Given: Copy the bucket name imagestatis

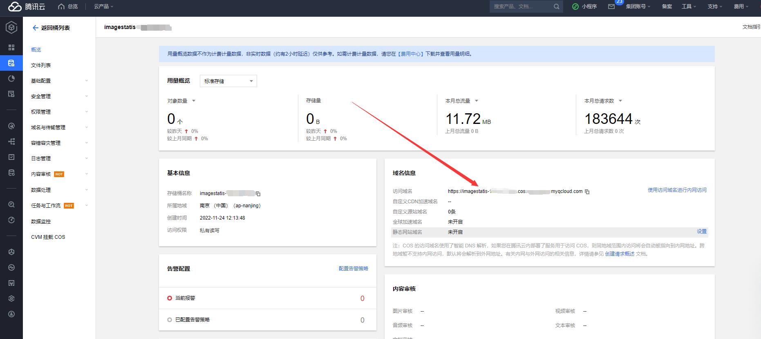Looking at the screenshot, I should 258,194.
